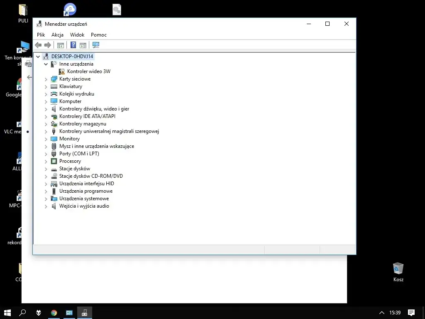Open the Widok menu
Image resolution: width=425 pixels, height=319 pixels.
(77, 35)
